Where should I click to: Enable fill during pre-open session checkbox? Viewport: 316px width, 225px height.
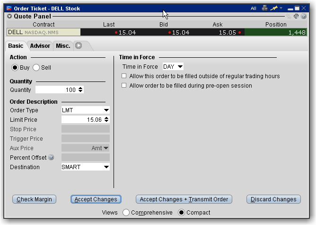click(124, 86)
